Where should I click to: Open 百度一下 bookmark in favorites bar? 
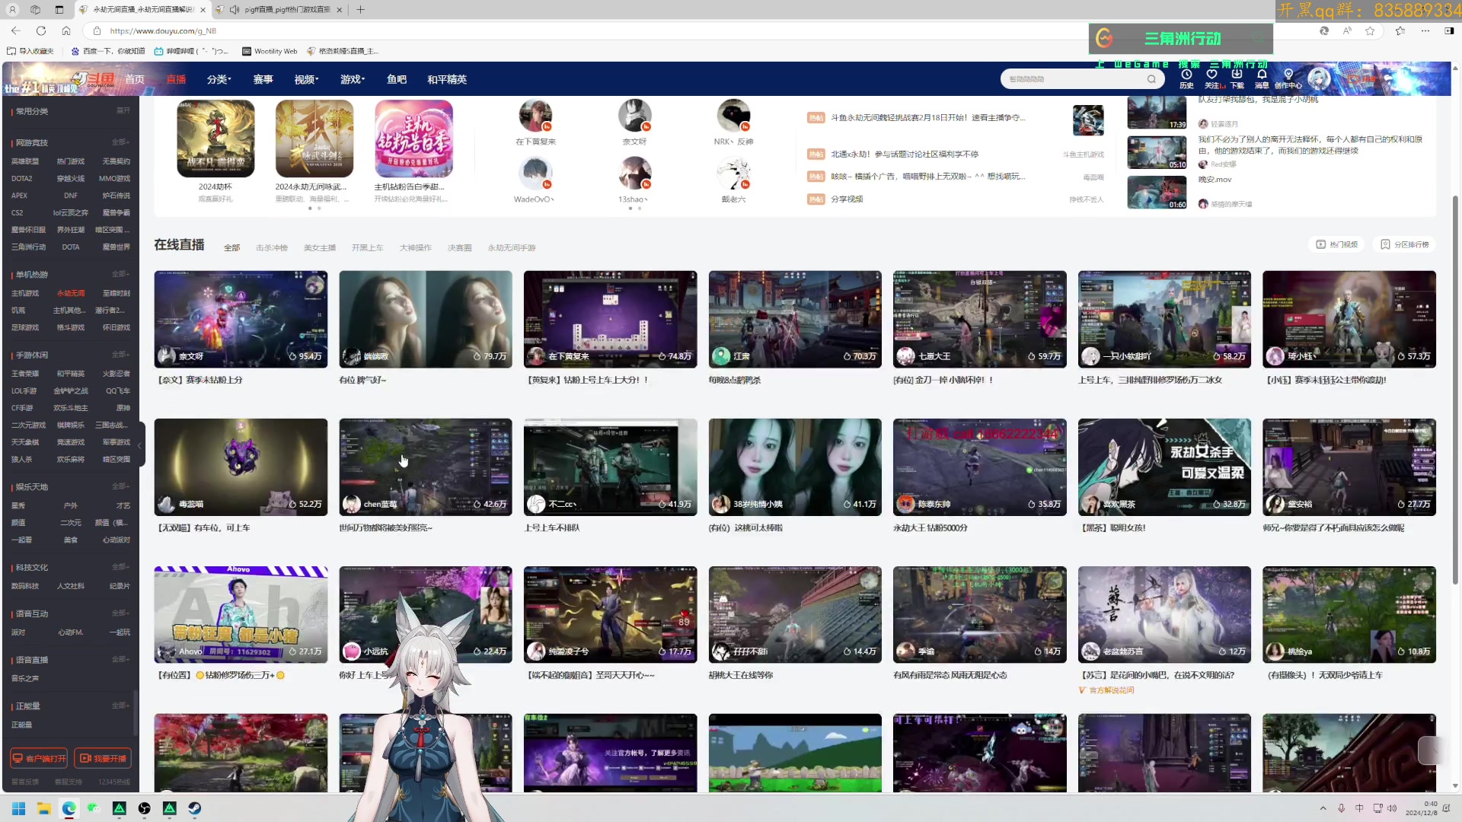[x=107, y=51]
